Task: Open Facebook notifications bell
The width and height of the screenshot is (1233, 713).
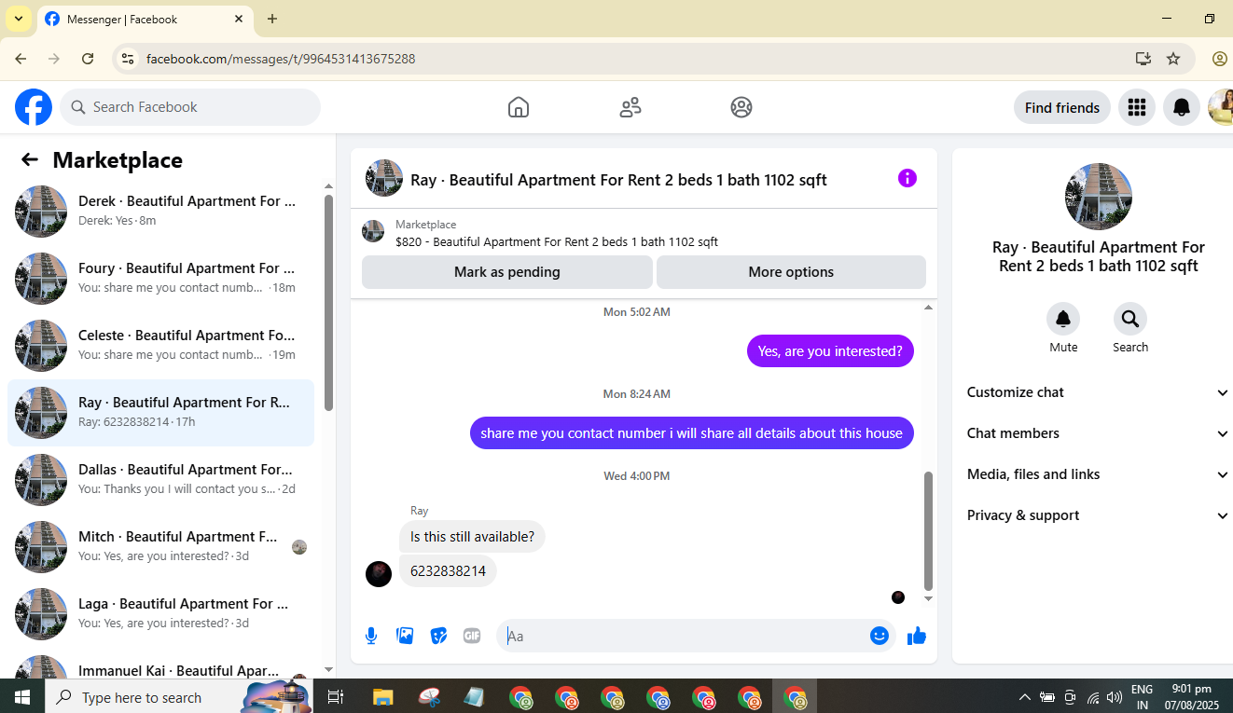Action: [1182, 107]
